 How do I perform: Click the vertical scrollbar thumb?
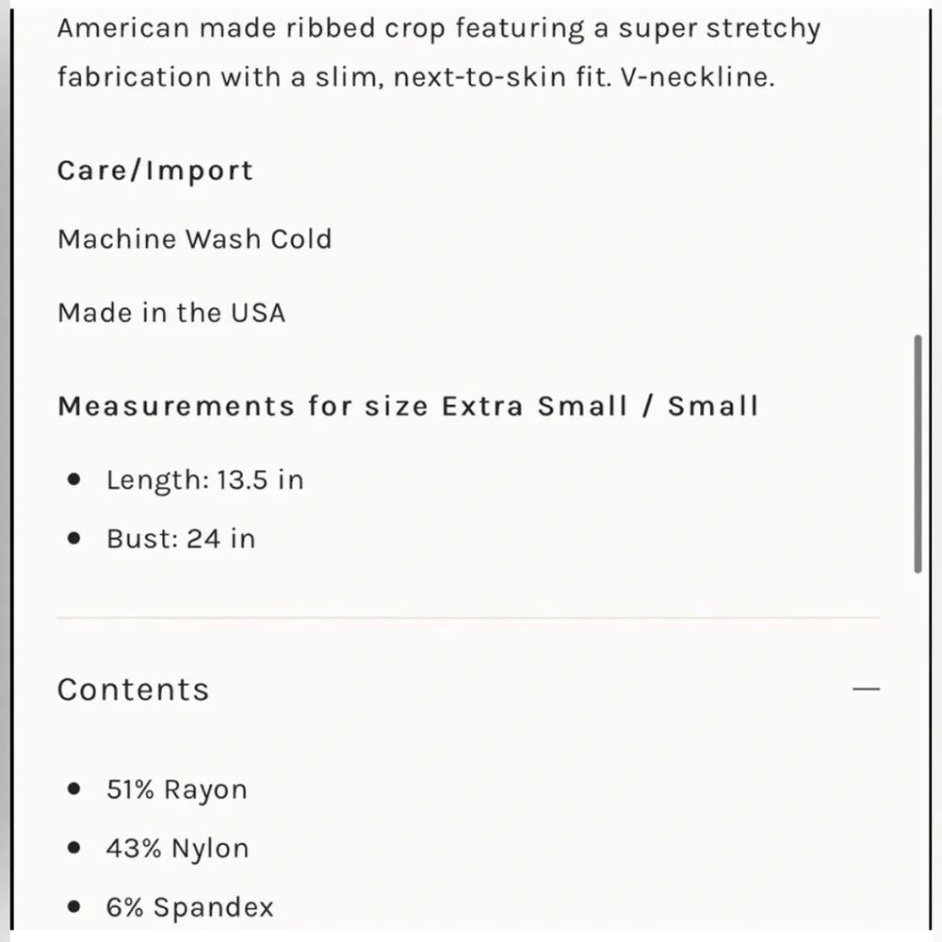coord(918,454)
